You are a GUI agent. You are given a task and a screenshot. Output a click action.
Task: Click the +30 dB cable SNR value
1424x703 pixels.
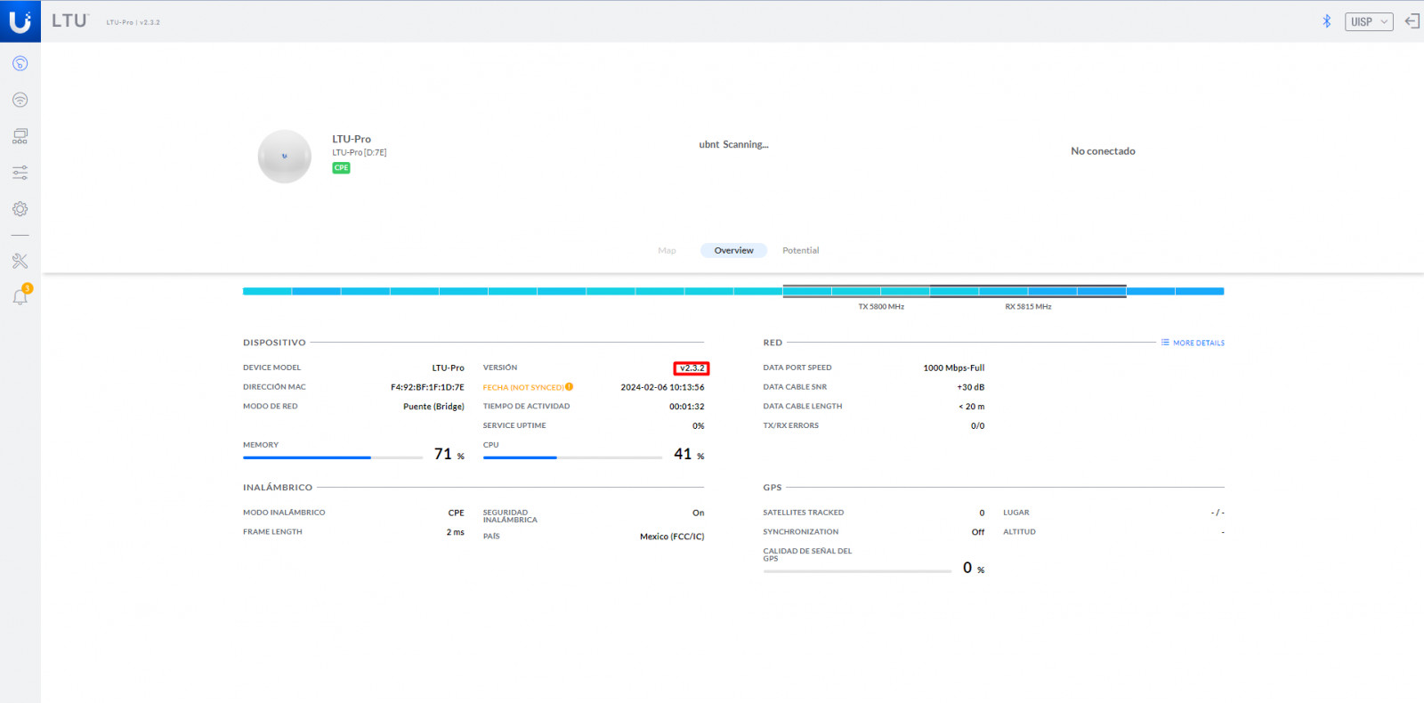971,387
